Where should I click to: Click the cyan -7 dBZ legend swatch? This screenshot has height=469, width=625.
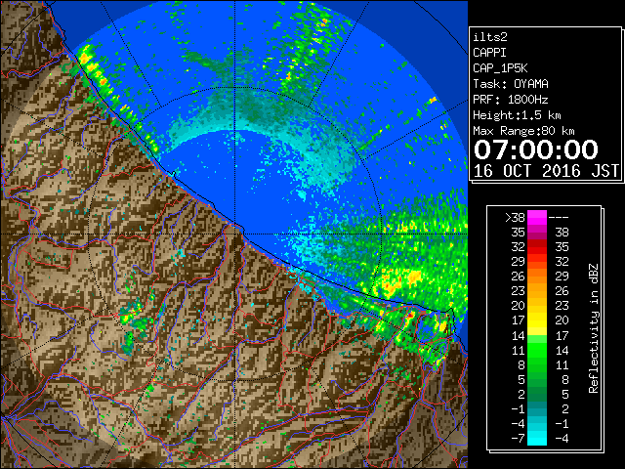(x=537, y=438)
